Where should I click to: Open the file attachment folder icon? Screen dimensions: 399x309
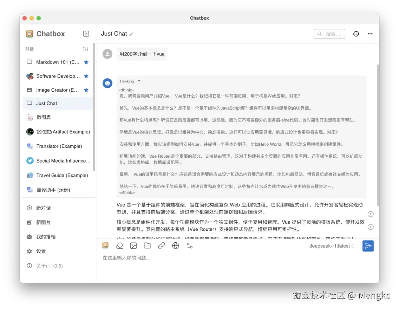click(148, 245)
